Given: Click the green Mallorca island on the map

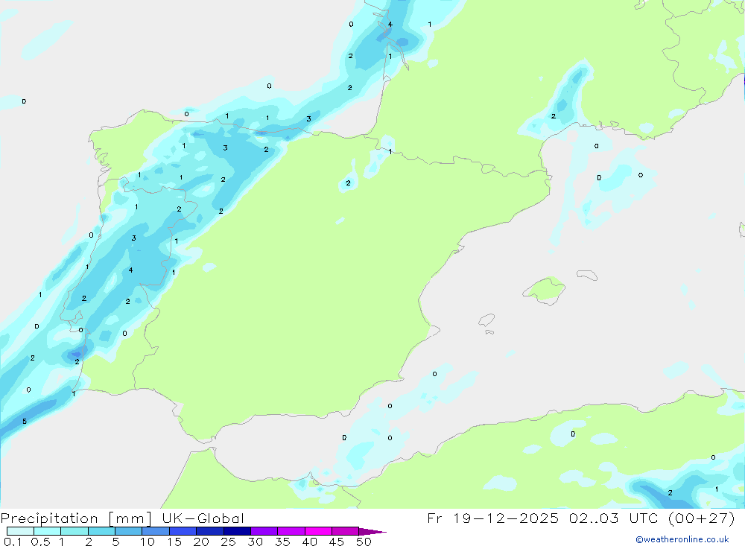Looking at the screenshot, I should tap(545, 290).
